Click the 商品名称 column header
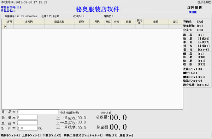The image size is (212, 139). [x=59, y=22]
